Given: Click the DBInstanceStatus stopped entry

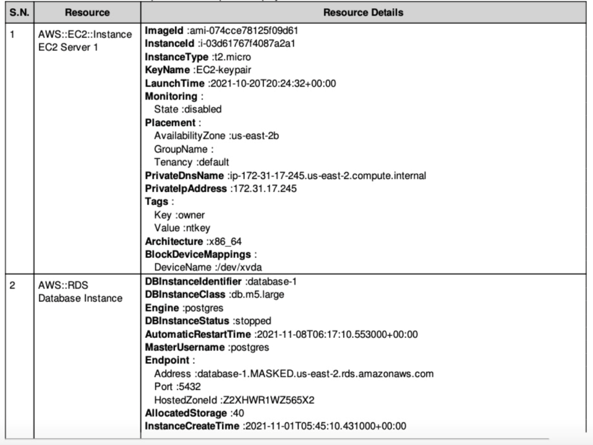Looking at the screenshot, I should pyautogui.click(x=208, y=321).
